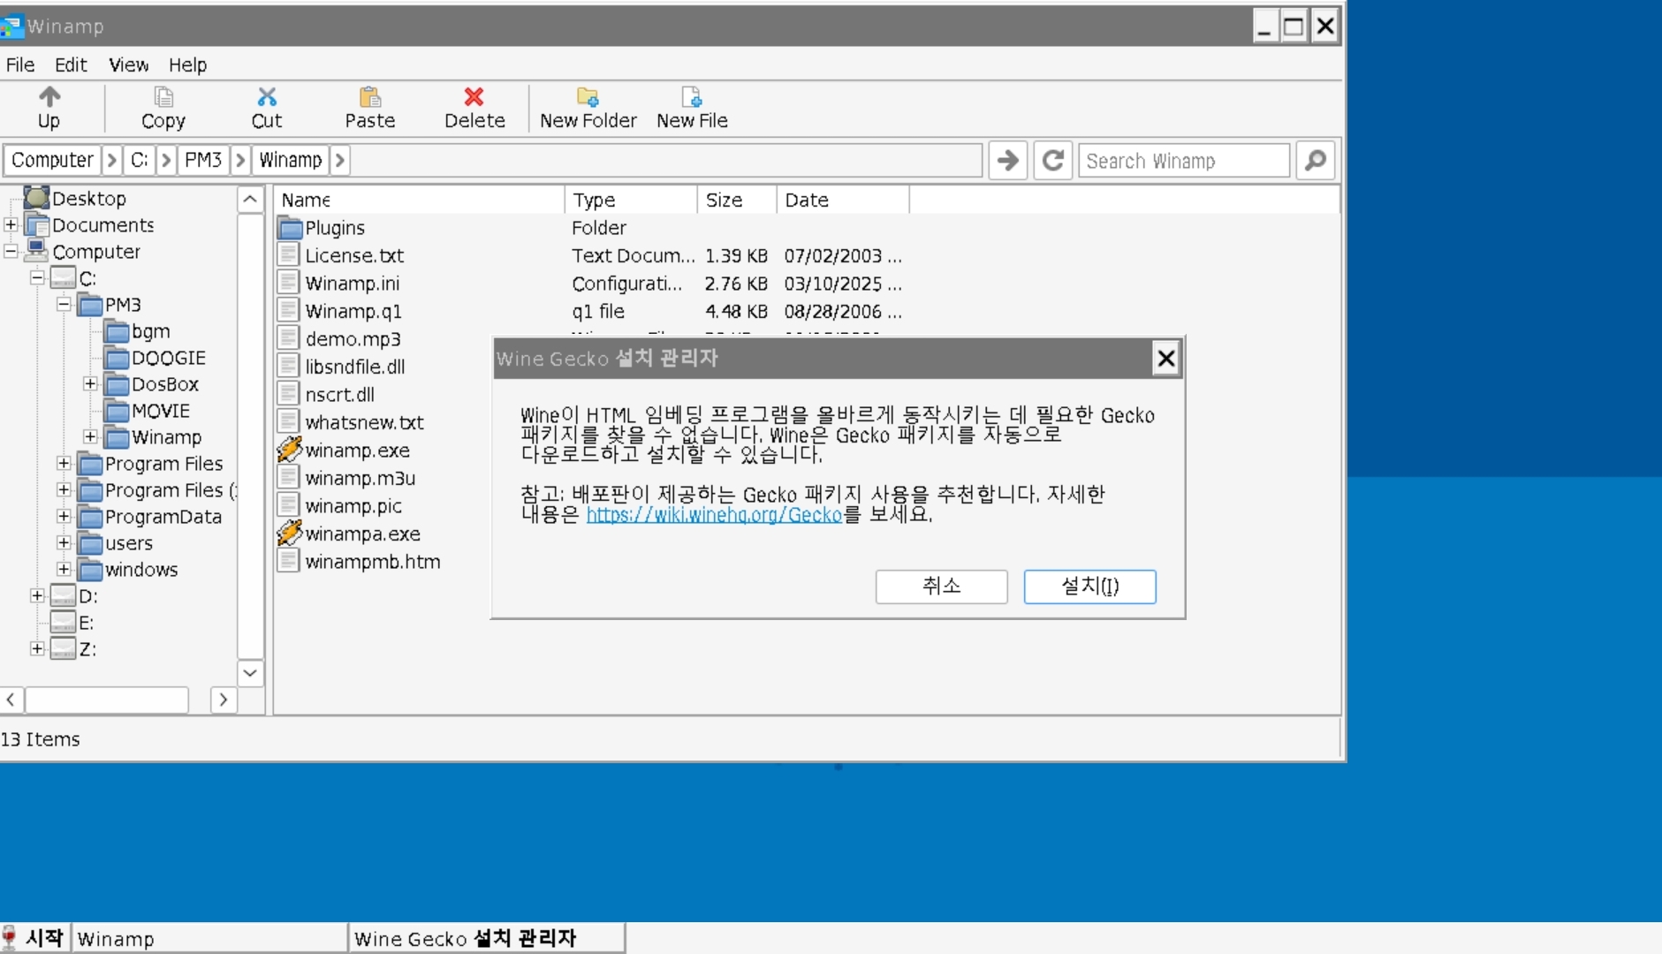1662x954 pixels.
Task: Open the wiki.winehq.org/Gecko link
Action: click(714, 514)
